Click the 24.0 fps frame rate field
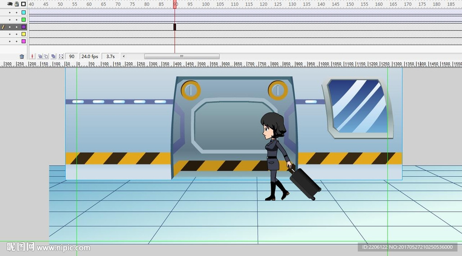Viewport: 462px width, 256px height. [x=89, y=56]
